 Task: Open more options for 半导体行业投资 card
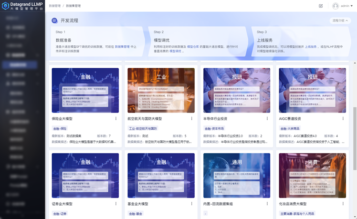[x=267, y=118]
